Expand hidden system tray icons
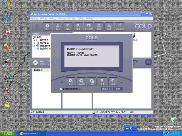Viewport: 182px width, 136px height. point(164,133)
